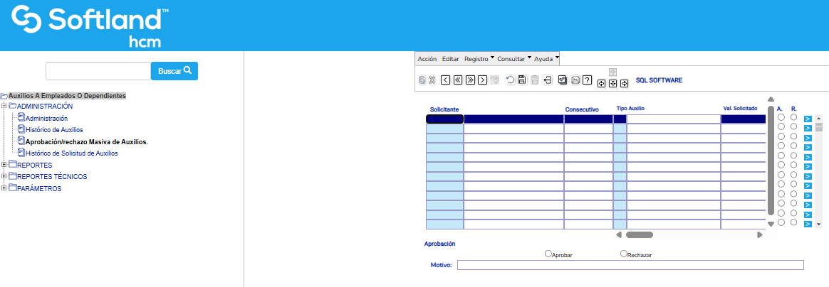
Task: Click the database cylinder icon in toolbar
Action: (x=422, y=80)
